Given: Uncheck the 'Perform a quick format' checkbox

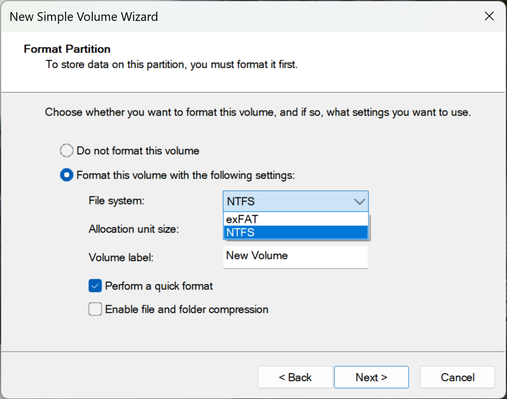Looking at the screenshot, I should [x=95, y=286].
